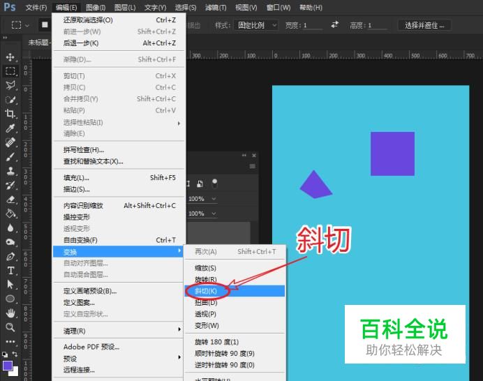Image resolution: width=483 pixels, height=381 pixels.
Task: Expand the 选择性粘贴 submenu
Action: 179,124
